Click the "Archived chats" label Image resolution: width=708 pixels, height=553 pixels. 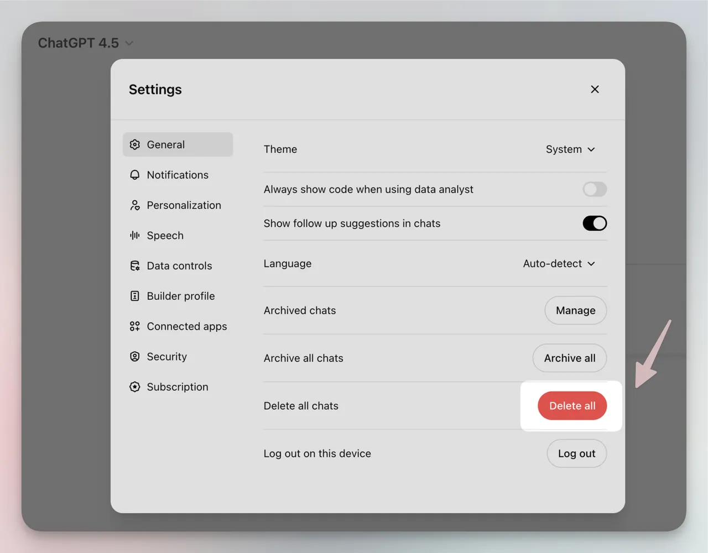(x=300, y=310)
